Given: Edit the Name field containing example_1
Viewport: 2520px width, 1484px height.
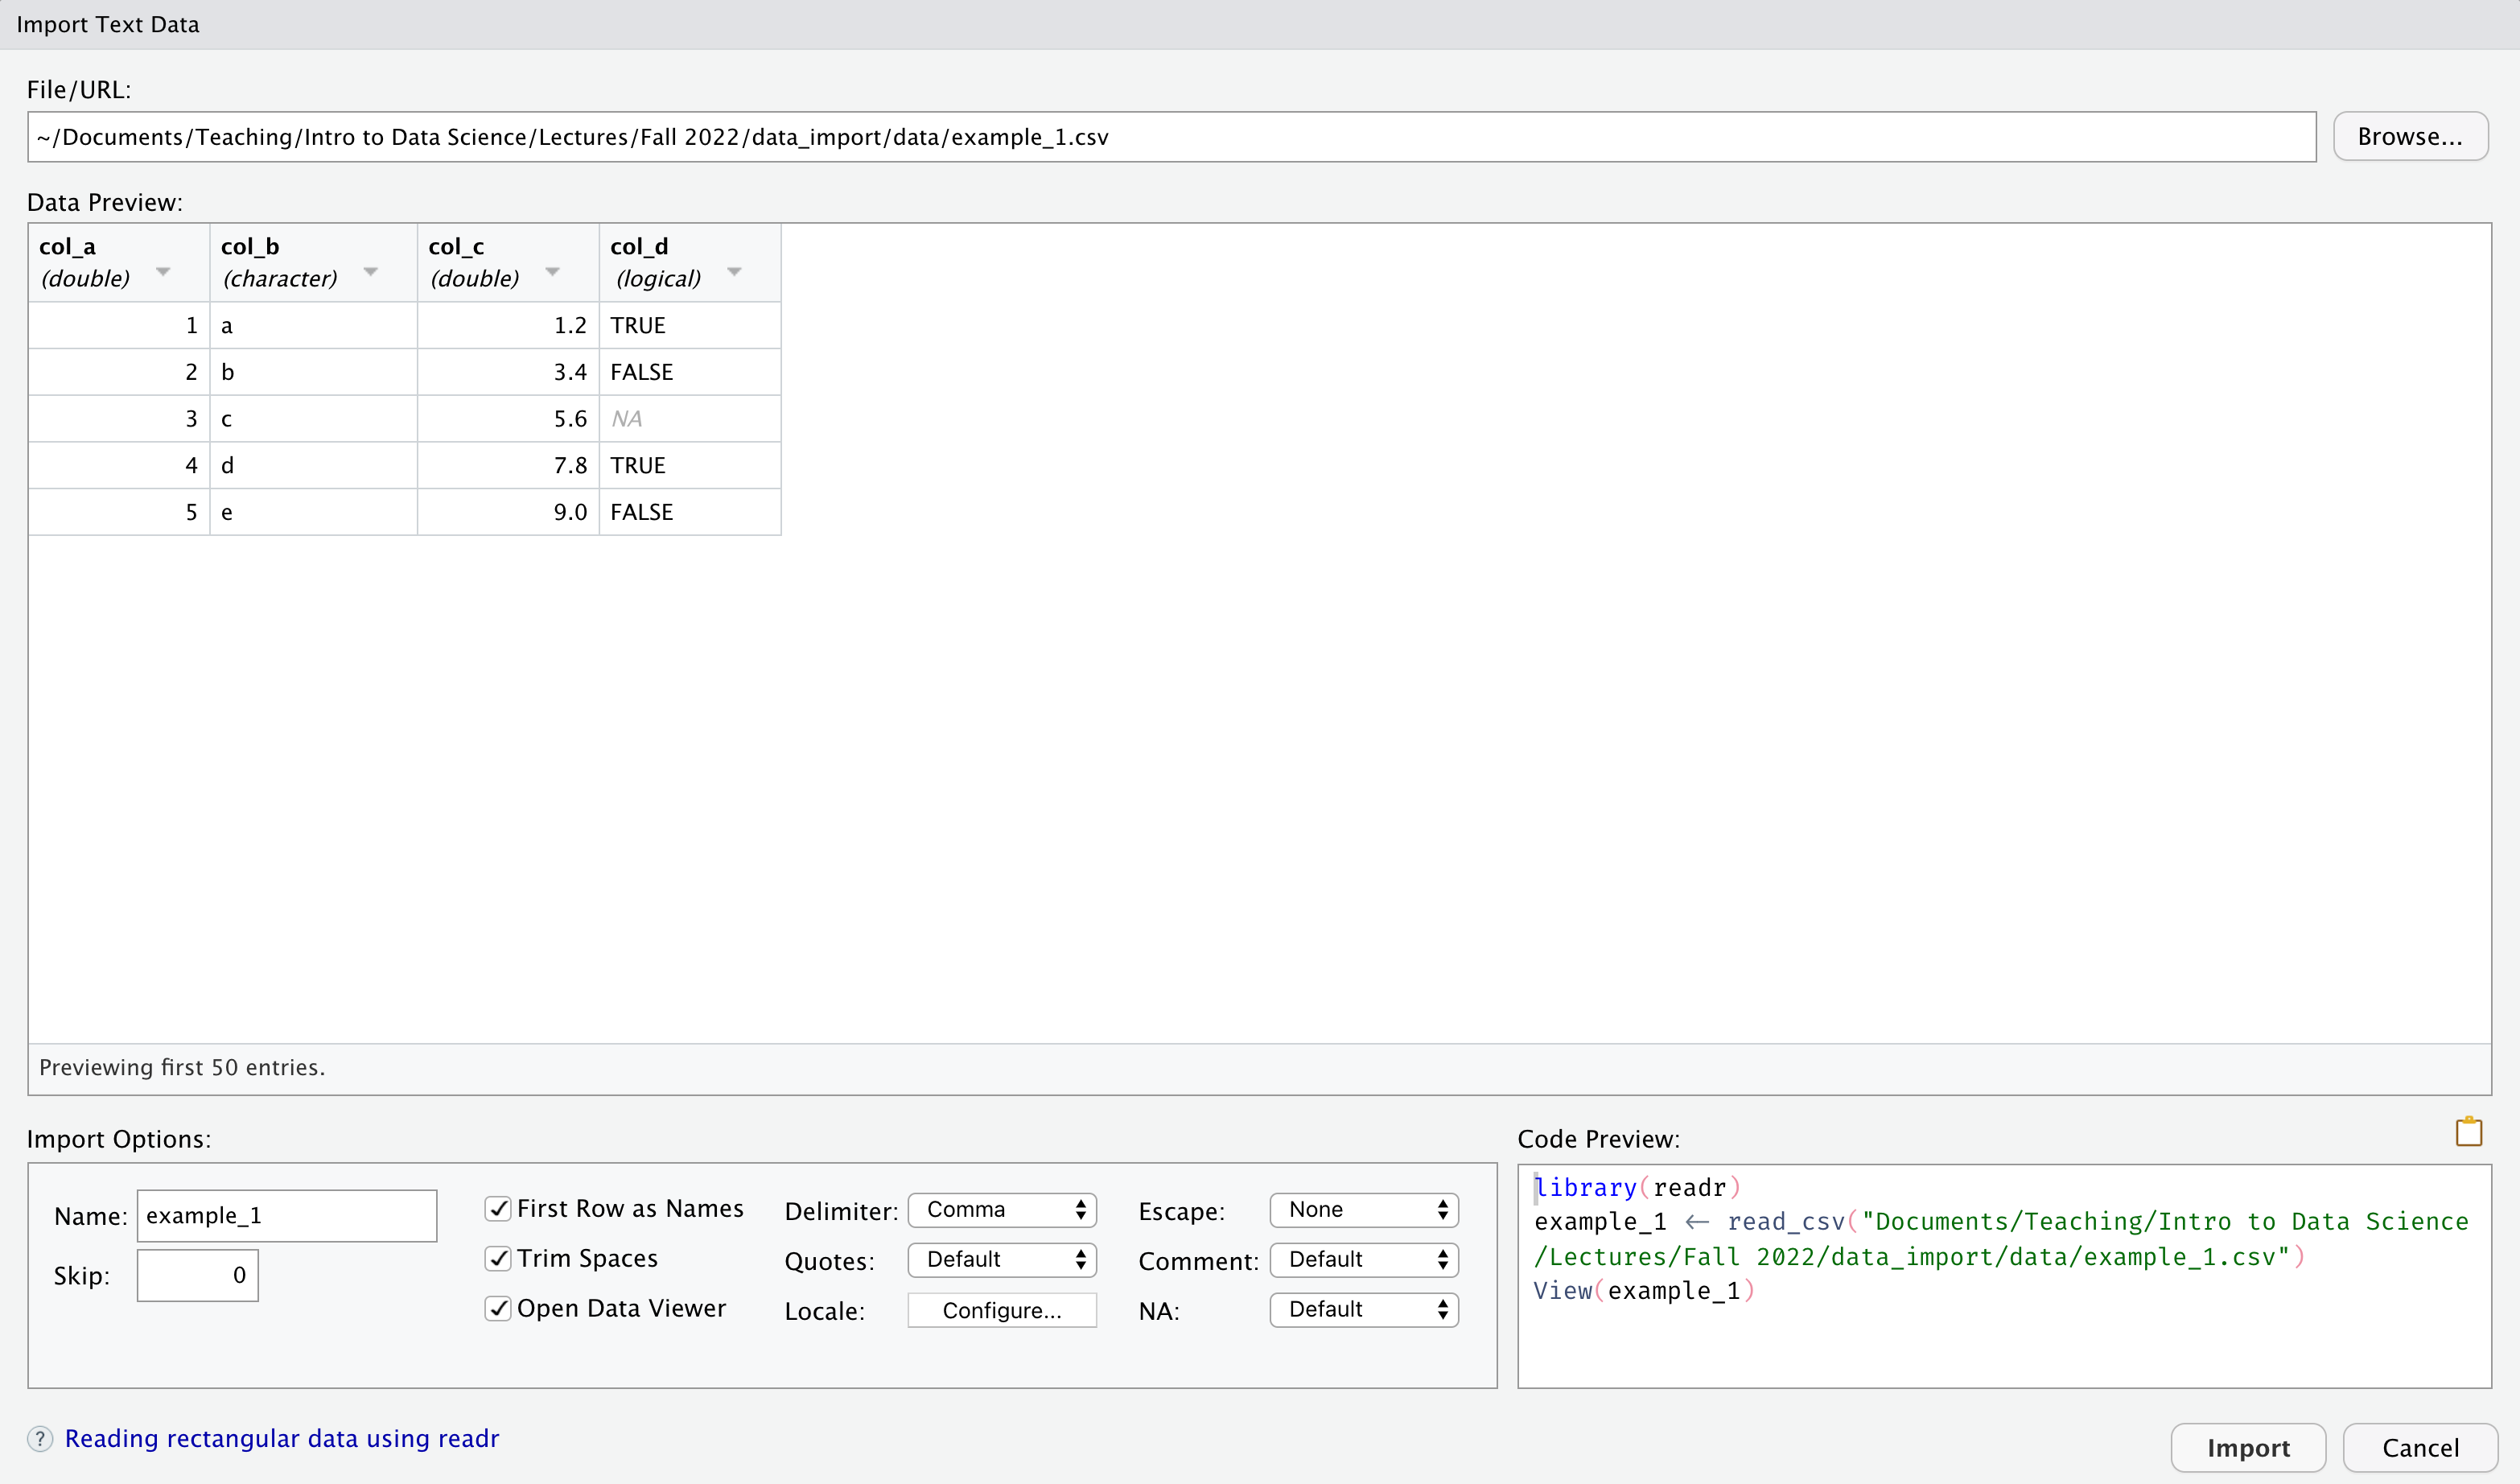Looking at the screenshot, I should click(287, 1214).
